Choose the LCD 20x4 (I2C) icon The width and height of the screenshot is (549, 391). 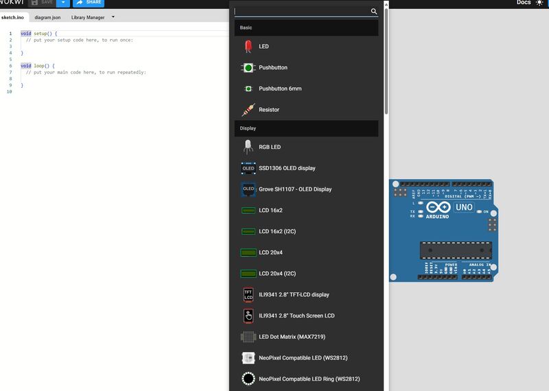point(248,274)
